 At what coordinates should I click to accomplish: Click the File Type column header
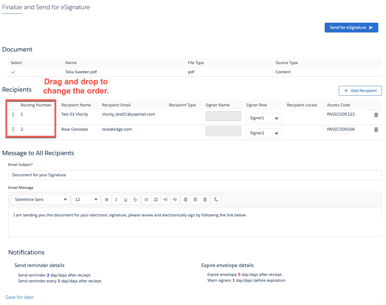[196, 63]
